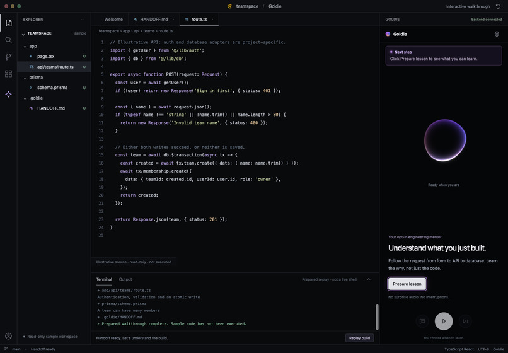
Task: Close the route.ts tab
Action: click(212, 20)
